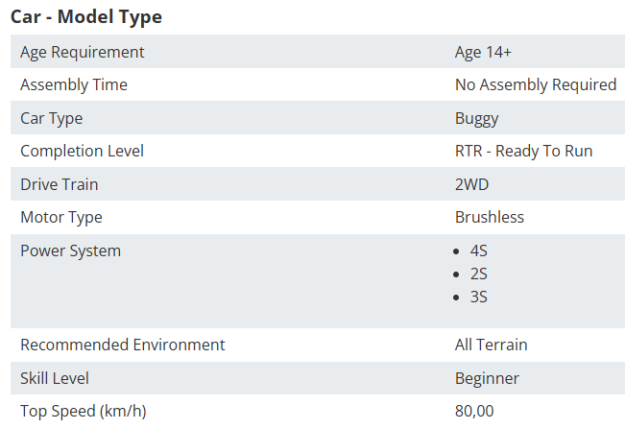Select the Drive Train label
Viewport: 625px width, 429px height.
point(59,184)
